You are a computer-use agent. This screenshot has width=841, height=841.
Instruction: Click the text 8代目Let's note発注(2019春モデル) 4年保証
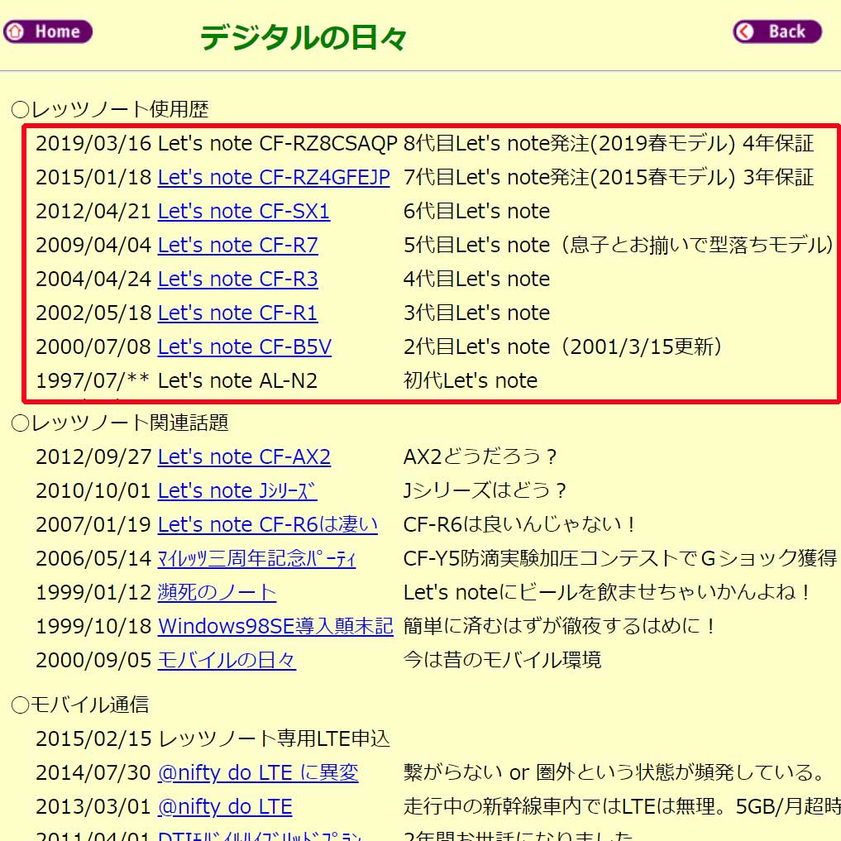[x=609, y=143]
